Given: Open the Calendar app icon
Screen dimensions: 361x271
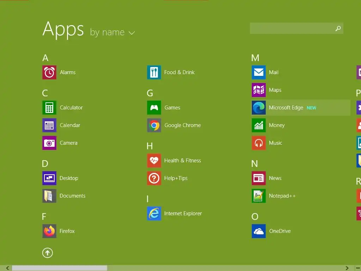Looking at the screenshot, I should tap(49, 125).
